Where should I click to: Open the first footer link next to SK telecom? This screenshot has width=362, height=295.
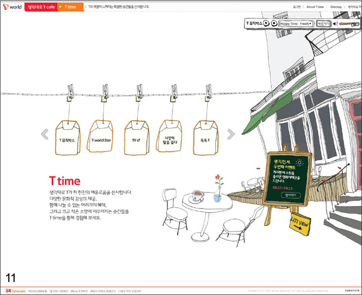pos(37,291)
